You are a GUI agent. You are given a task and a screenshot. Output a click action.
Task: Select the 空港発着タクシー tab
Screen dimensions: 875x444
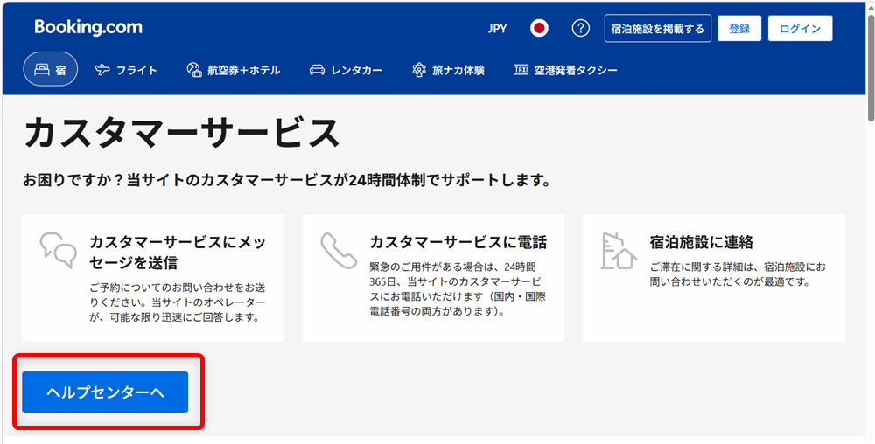click(565, 70)
